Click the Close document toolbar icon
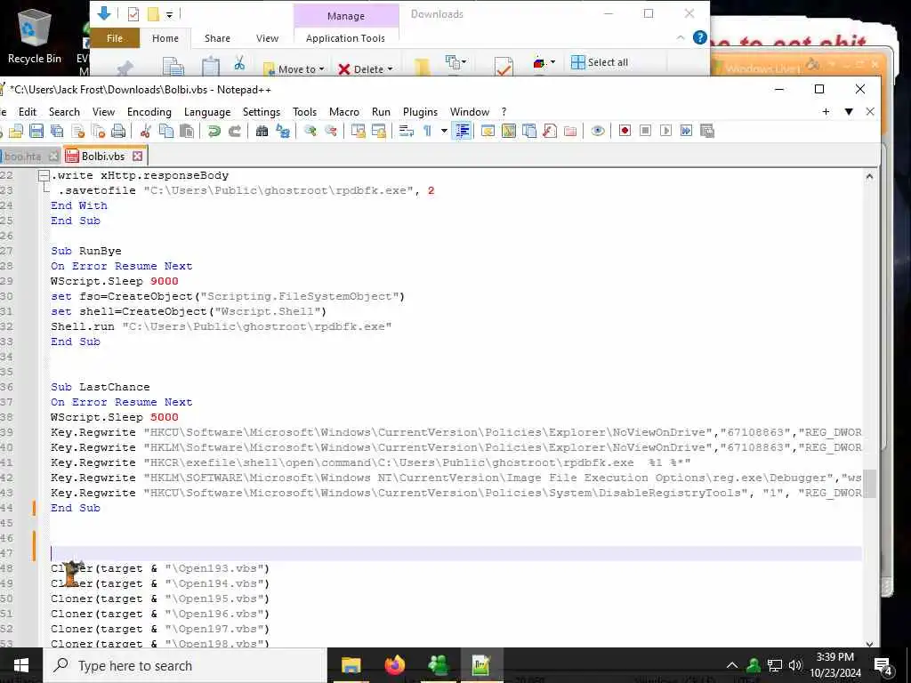The image size is (911, 683). pyautogui.click(x=78, y=131)
